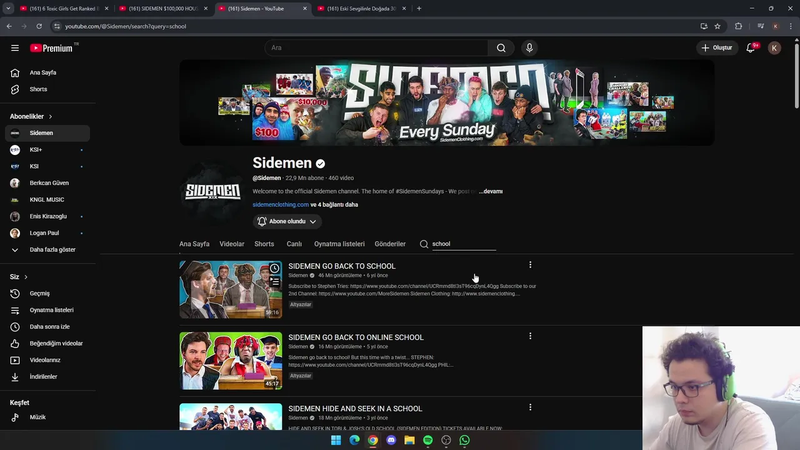The height and width of the screenshot is (450, 800).
Task: Switch to channel Ana Sayfa tab
Action: tap(194, 244)
